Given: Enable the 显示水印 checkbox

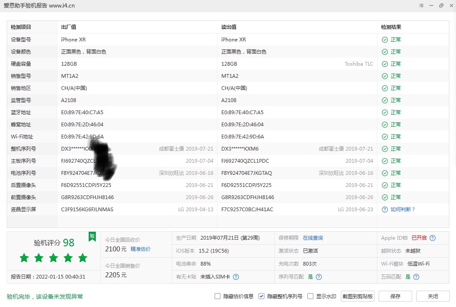Looking at the screenshot, I should 310,296.
